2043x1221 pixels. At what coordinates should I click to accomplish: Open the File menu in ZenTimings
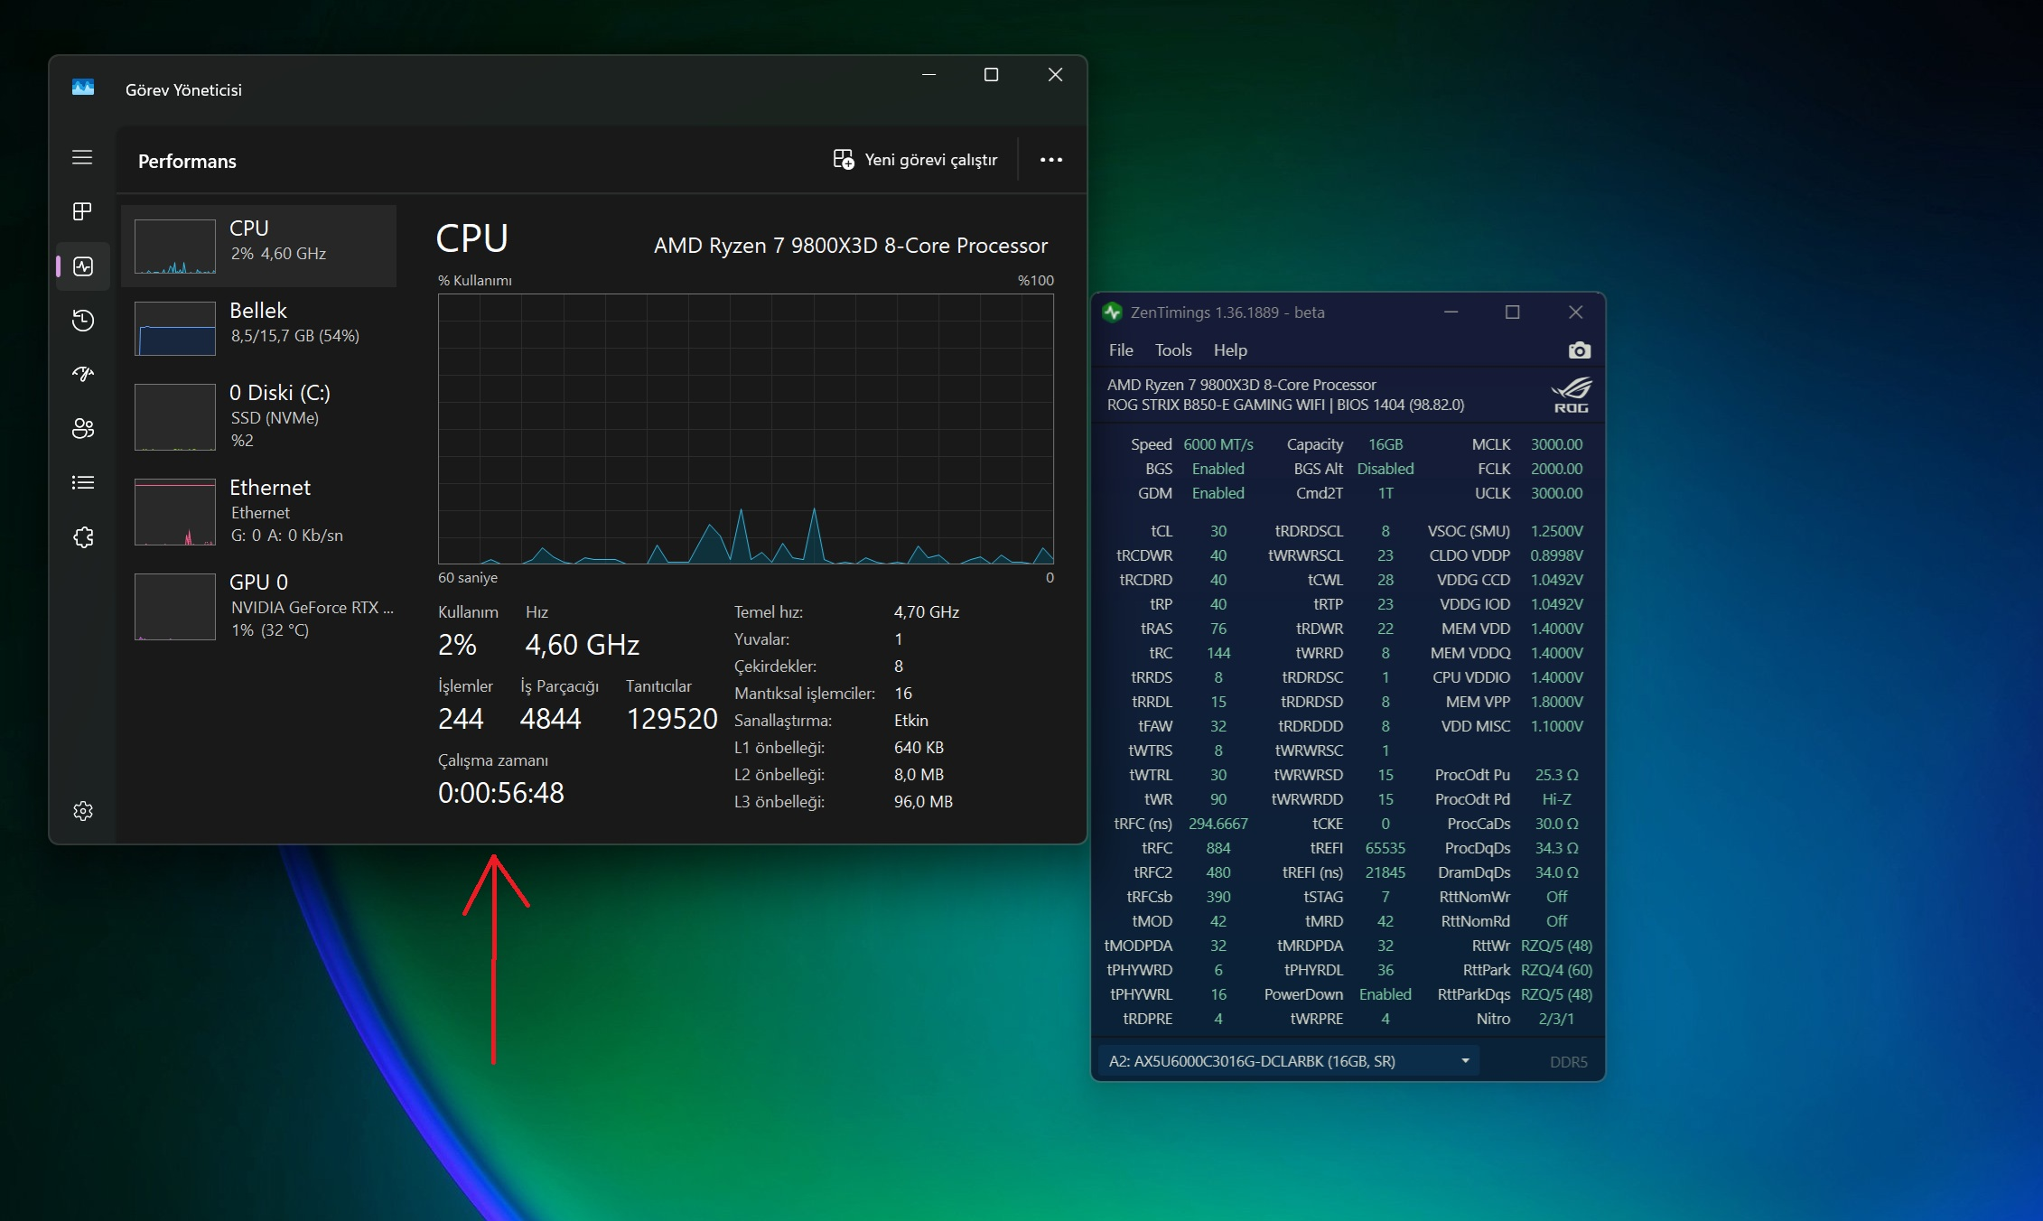pyautogui.click(x=1121, y=350)
